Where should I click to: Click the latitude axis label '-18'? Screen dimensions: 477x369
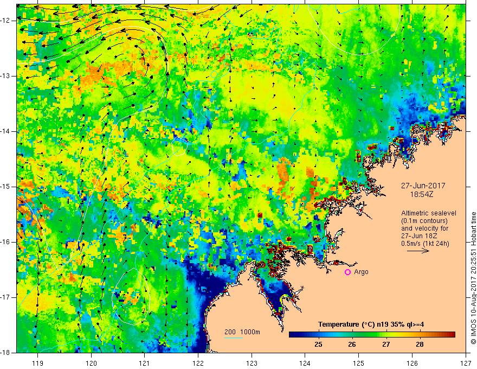[5, 353]
